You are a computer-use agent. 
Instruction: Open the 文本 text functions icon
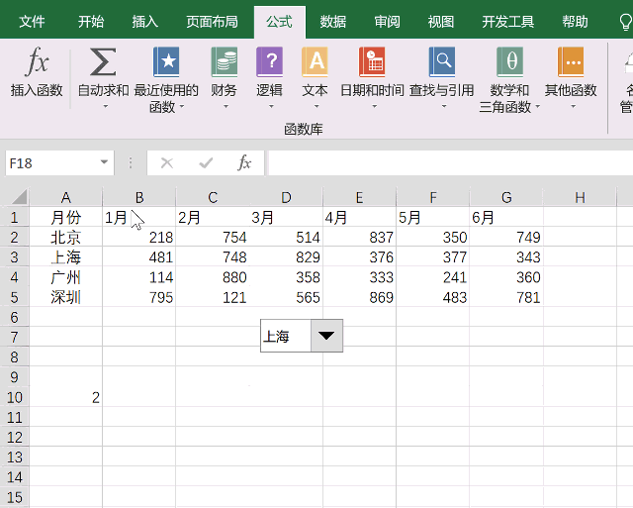click(x=315, y=61)
